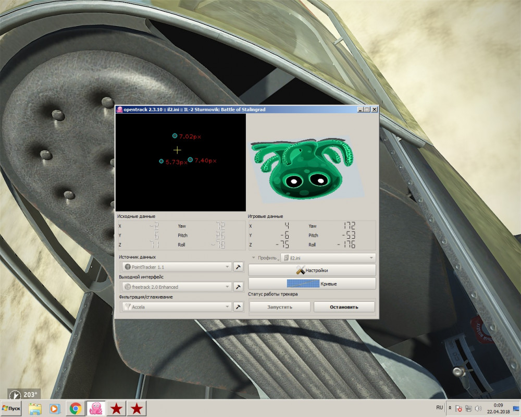Open PointTracker settings via the hammer icon

click(238, 267)
